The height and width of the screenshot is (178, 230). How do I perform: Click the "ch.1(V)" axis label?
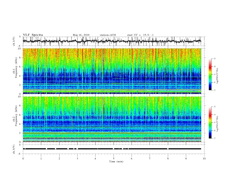pos(14,41)
